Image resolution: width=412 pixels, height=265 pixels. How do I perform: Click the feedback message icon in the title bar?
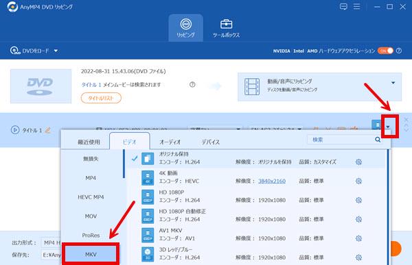click(x=343, y=7)
